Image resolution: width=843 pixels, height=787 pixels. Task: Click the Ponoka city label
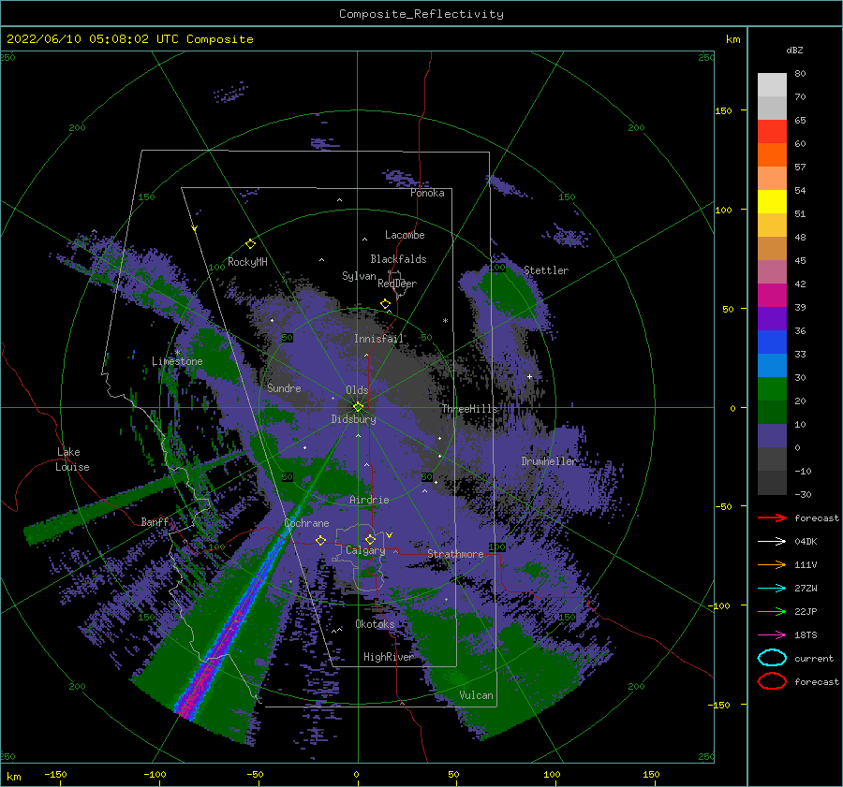tap(427, 193)
